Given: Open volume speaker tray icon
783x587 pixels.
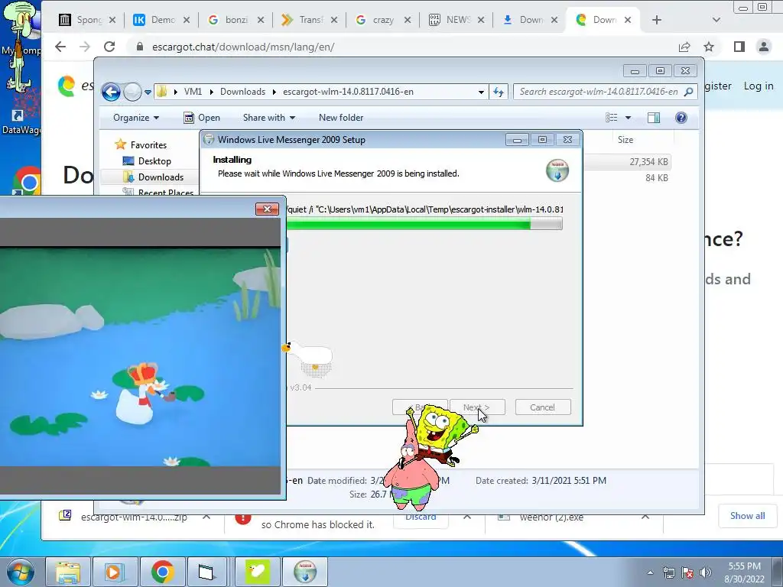Looking at the screenshot, I should pos(706,572).
